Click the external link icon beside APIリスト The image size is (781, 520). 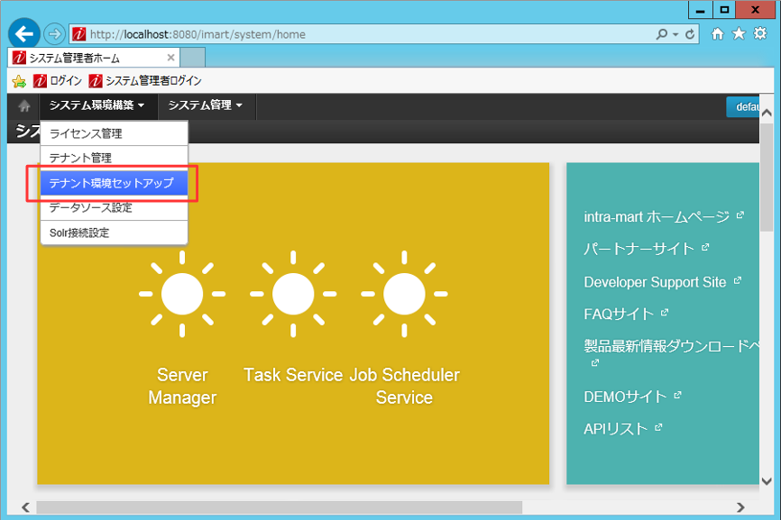coord(658,427)
